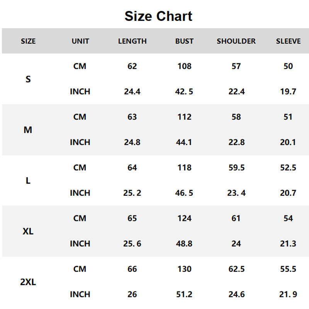The height and width of the screenshot is (309, 309).
Task: Click length value 24.8 inches for M
Action: point(132,142)
